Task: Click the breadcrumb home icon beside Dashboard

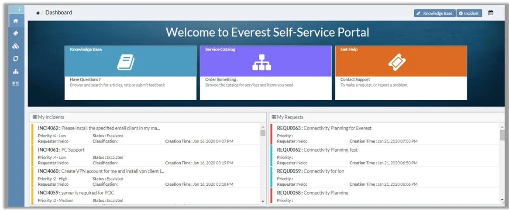Action: 38,13
